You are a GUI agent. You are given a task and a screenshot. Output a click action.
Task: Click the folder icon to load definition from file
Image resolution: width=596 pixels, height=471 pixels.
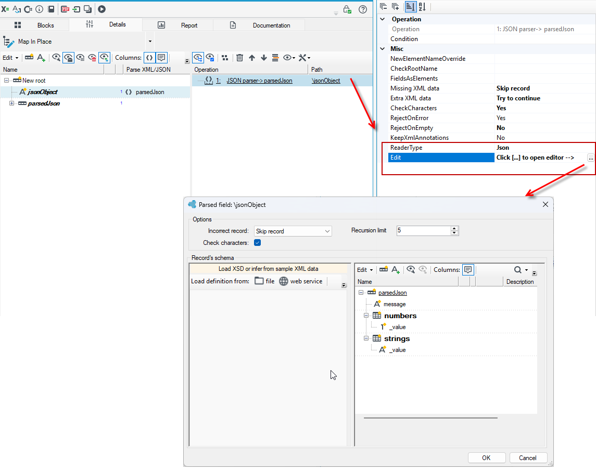259,281
